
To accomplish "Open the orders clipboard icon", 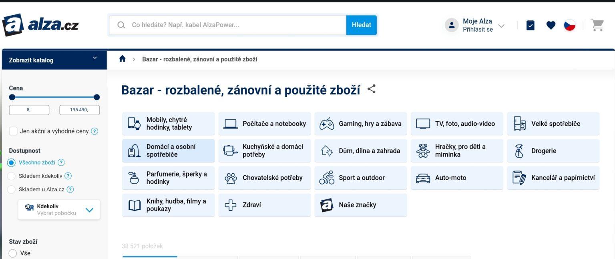I will [x=530, y=25].
